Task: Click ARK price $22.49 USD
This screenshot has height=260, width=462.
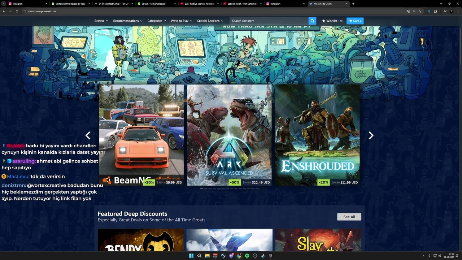Action: 261,182
